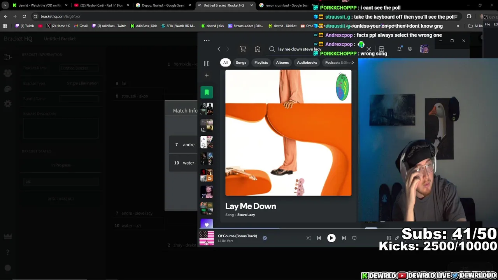Open Spotify notifications bell
498x280 pixels.
point(399,49)
